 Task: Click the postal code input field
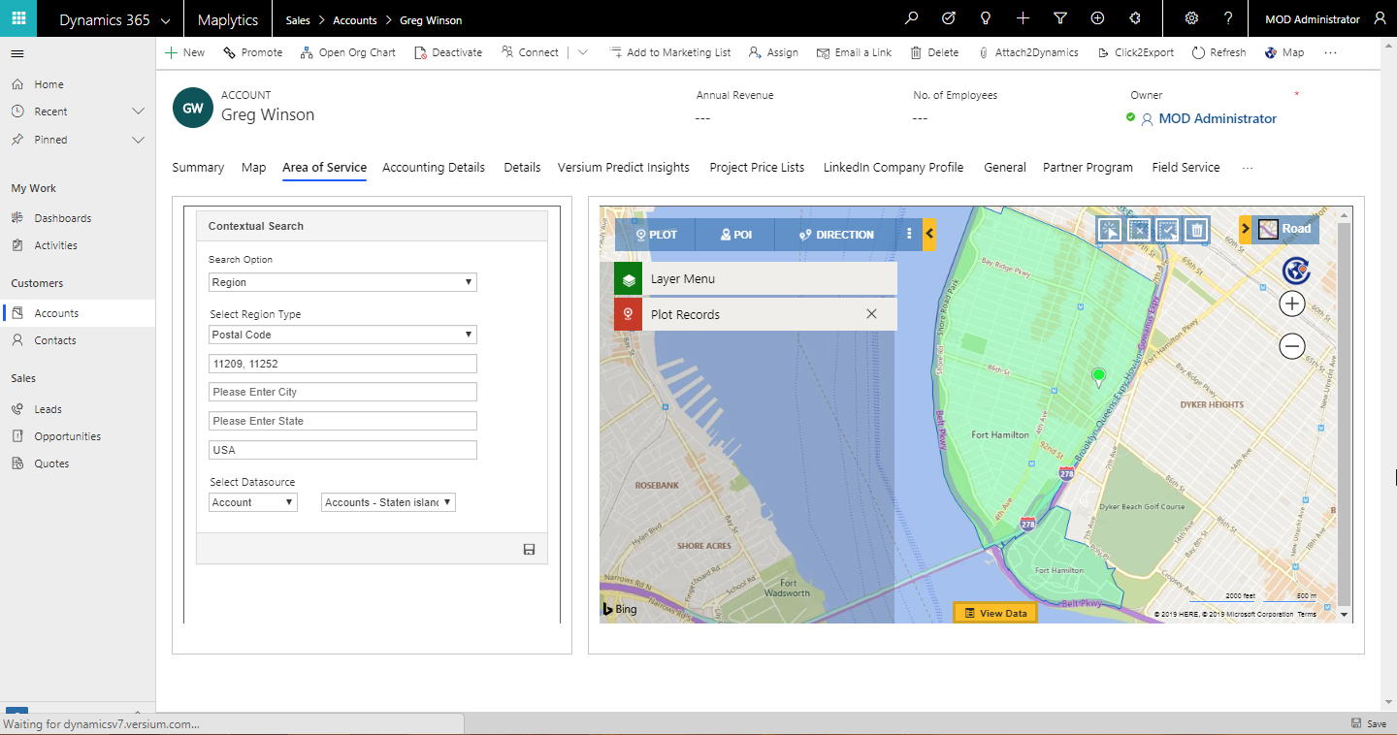pyautogui.click(x=343, y=364)
